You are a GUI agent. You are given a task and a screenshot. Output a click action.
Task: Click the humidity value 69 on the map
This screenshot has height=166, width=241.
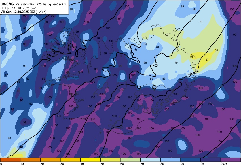coord(167,35)
